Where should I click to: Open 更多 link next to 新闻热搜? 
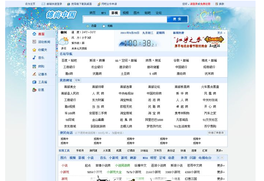(221, 33)
